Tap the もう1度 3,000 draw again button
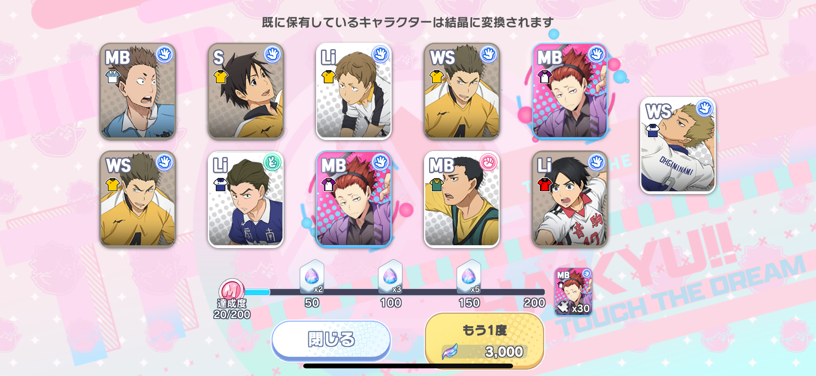Image resolution: width=816 pixels, height=376 pixels. 485,341
